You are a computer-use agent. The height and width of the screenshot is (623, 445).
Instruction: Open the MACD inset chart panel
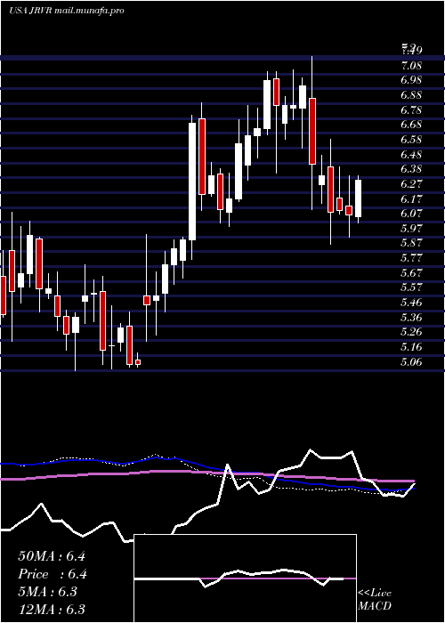click(245, 578)
